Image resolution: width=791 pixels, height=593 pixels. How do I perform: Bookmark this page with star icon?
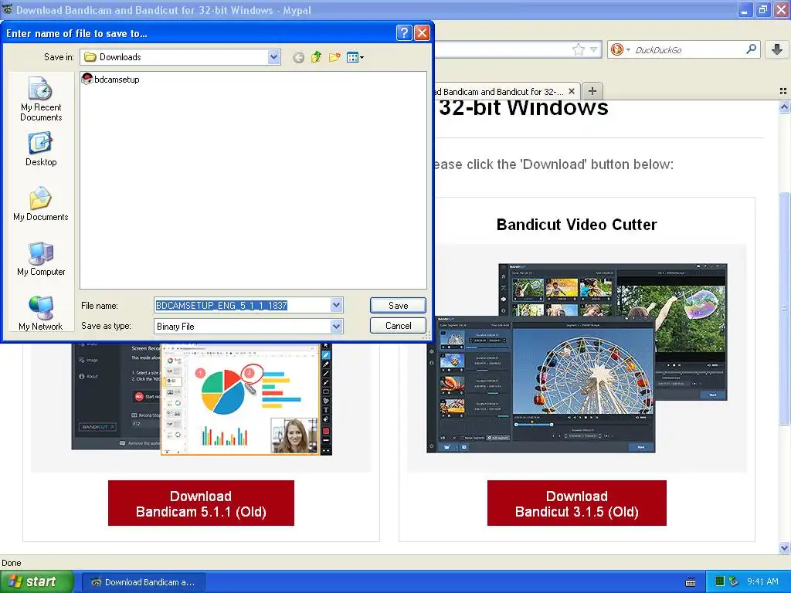coord(579,49)
